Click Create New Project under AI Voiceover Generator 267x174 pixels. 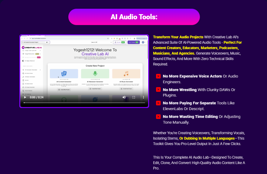95,89
